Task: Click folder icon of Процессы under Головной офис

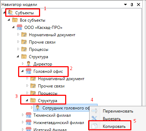Action: pos(33,93)
